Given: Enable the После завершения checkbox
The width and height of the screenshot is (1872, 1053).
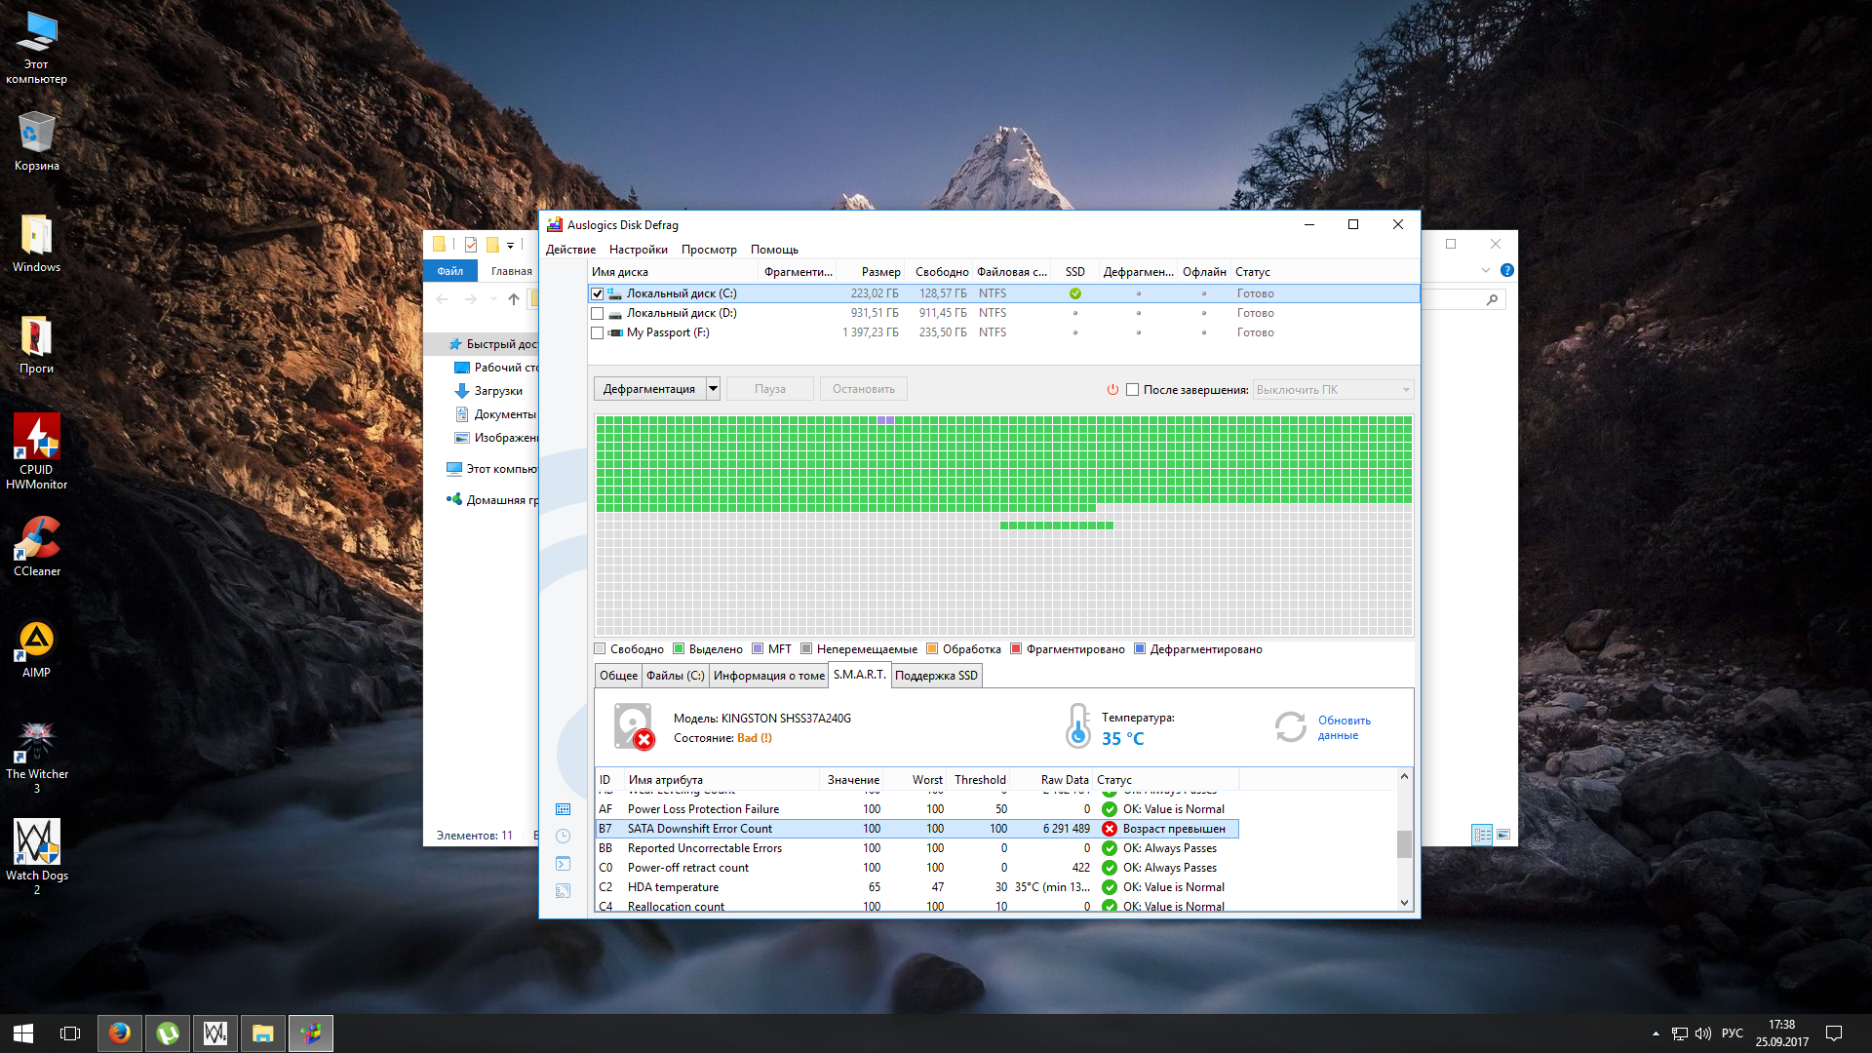Looking at the screenshot, I should pos(1132,390).
